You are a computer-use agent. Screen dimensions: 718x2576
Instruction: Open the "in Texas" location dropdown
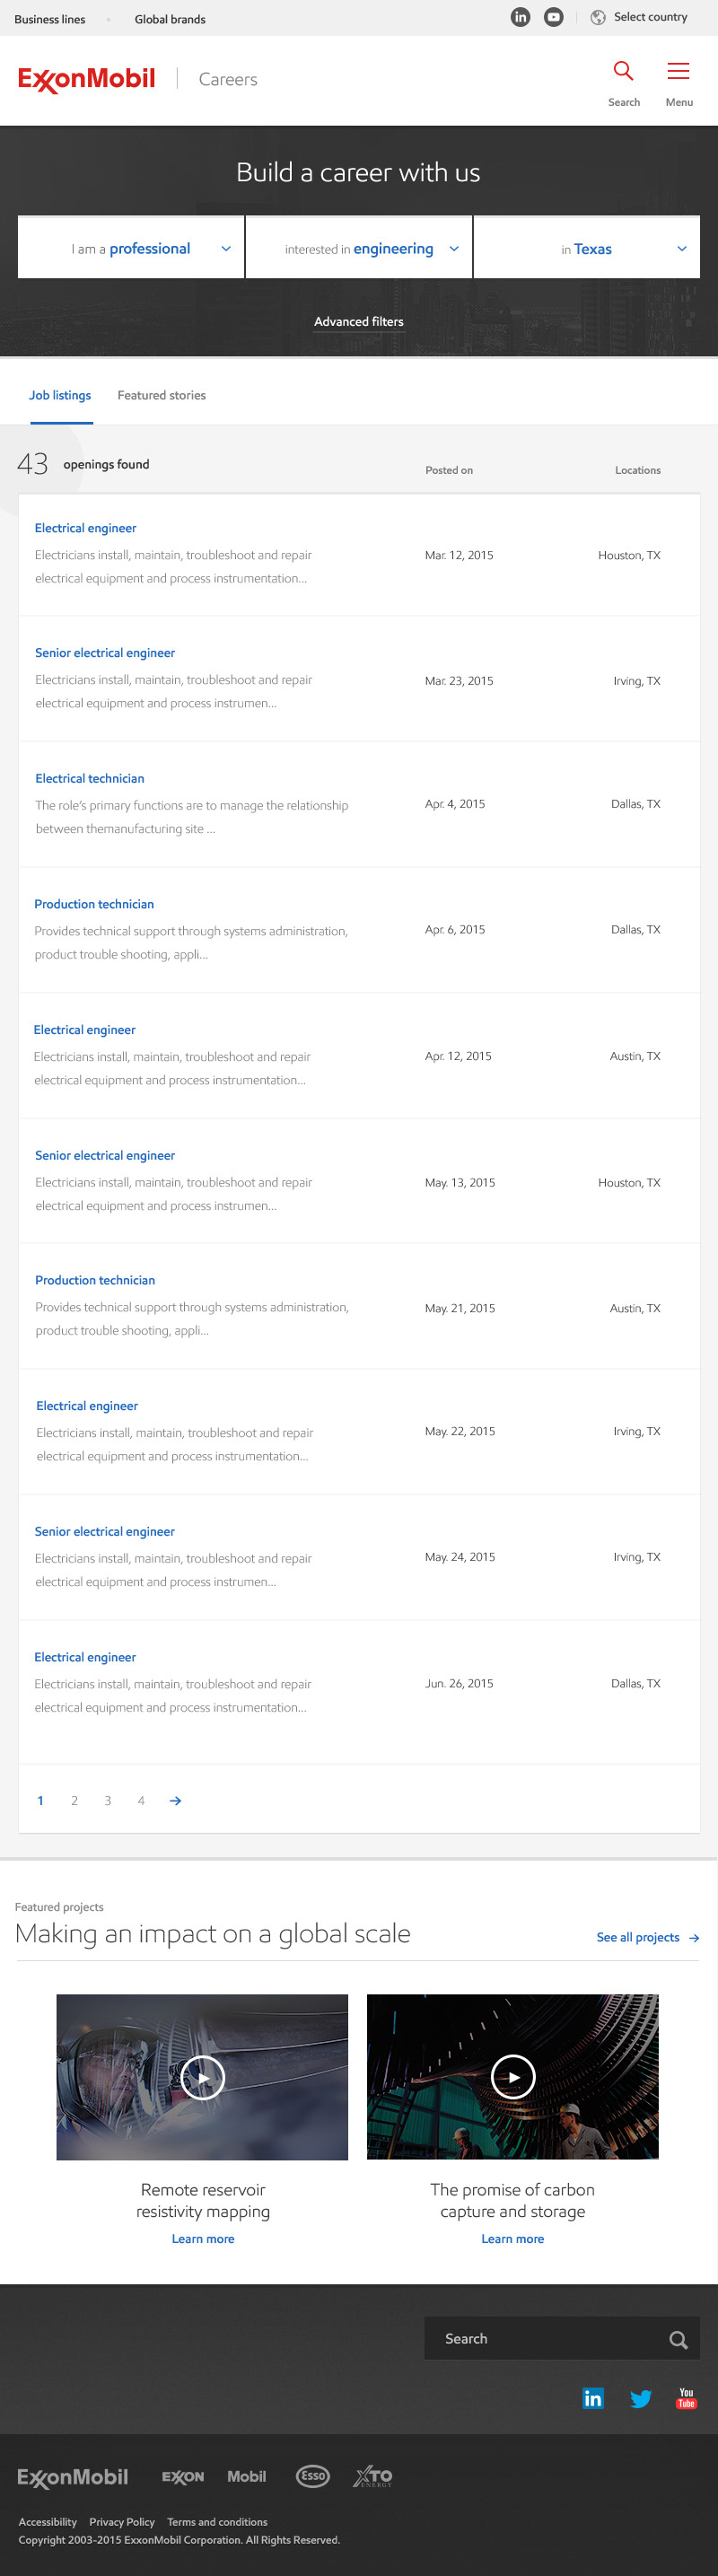click(x=586, y=248)
